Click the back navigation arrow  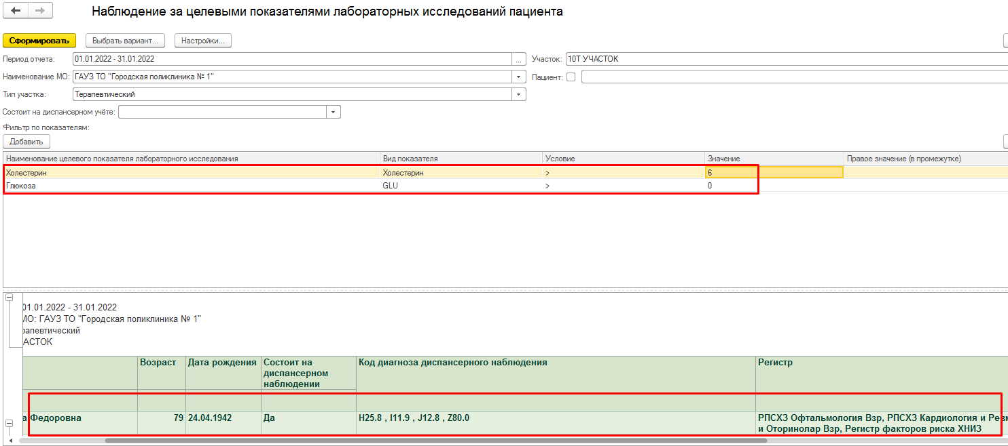(16, 11)
